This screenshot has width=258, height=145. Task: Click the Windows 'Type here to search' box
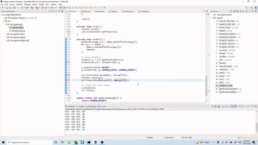coord(29,142)
